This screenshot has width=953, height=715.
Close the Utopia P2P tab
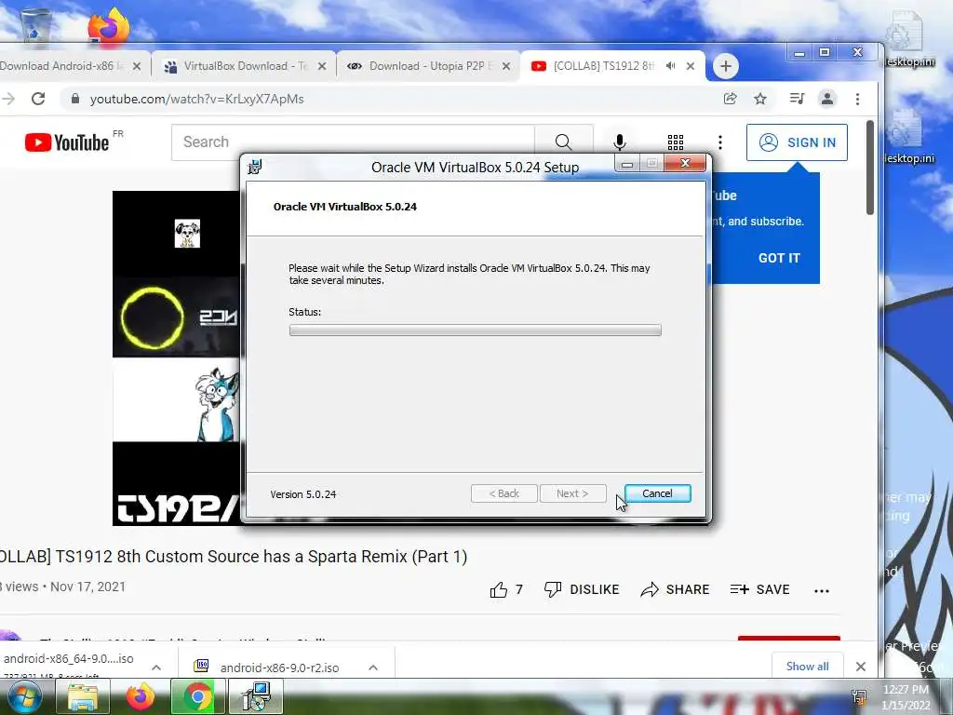coord(505,66)
